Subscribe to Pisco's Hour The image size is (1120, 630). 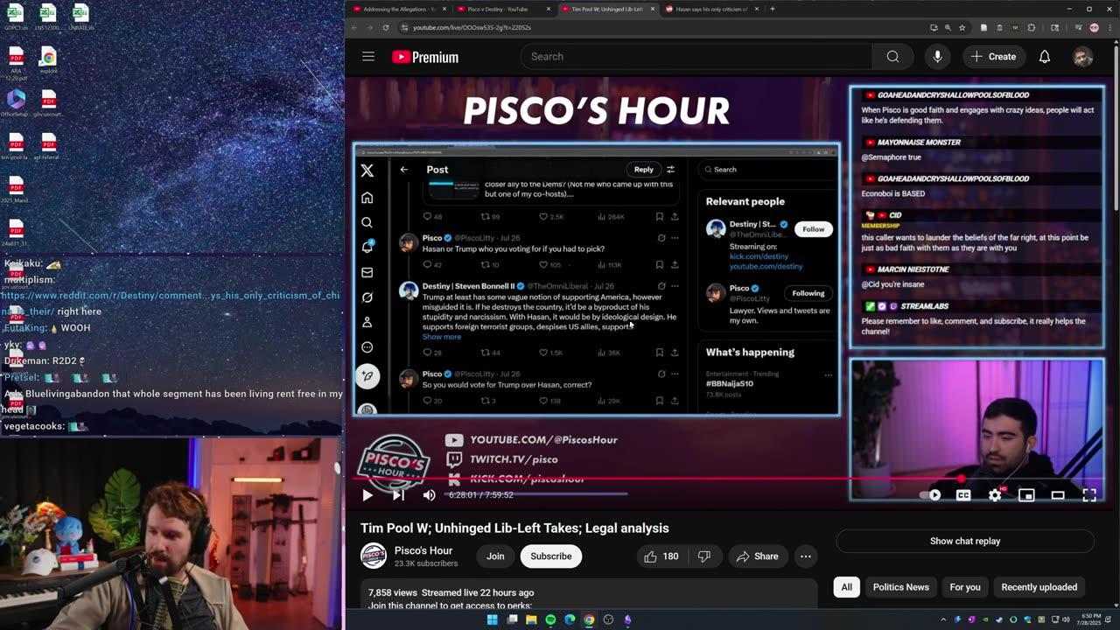(x=551, y=556)
